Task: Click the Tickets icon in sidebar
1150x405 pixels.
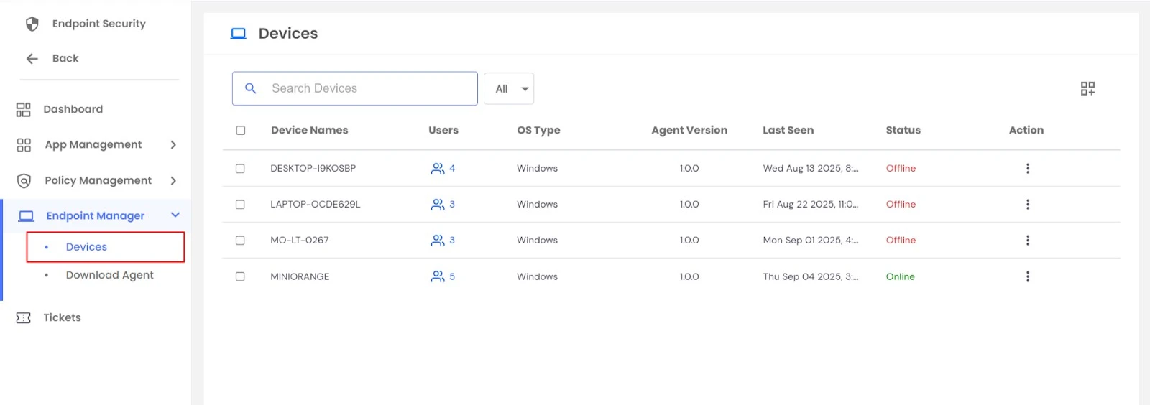Action: [x=24, y=317]
